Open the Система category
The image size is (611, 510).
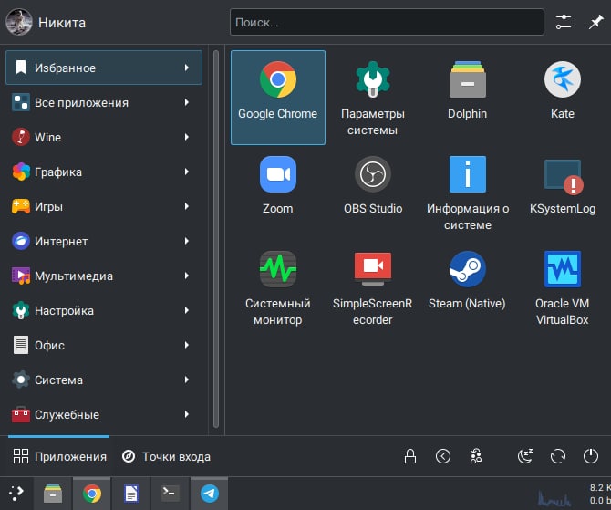(104, 380)
